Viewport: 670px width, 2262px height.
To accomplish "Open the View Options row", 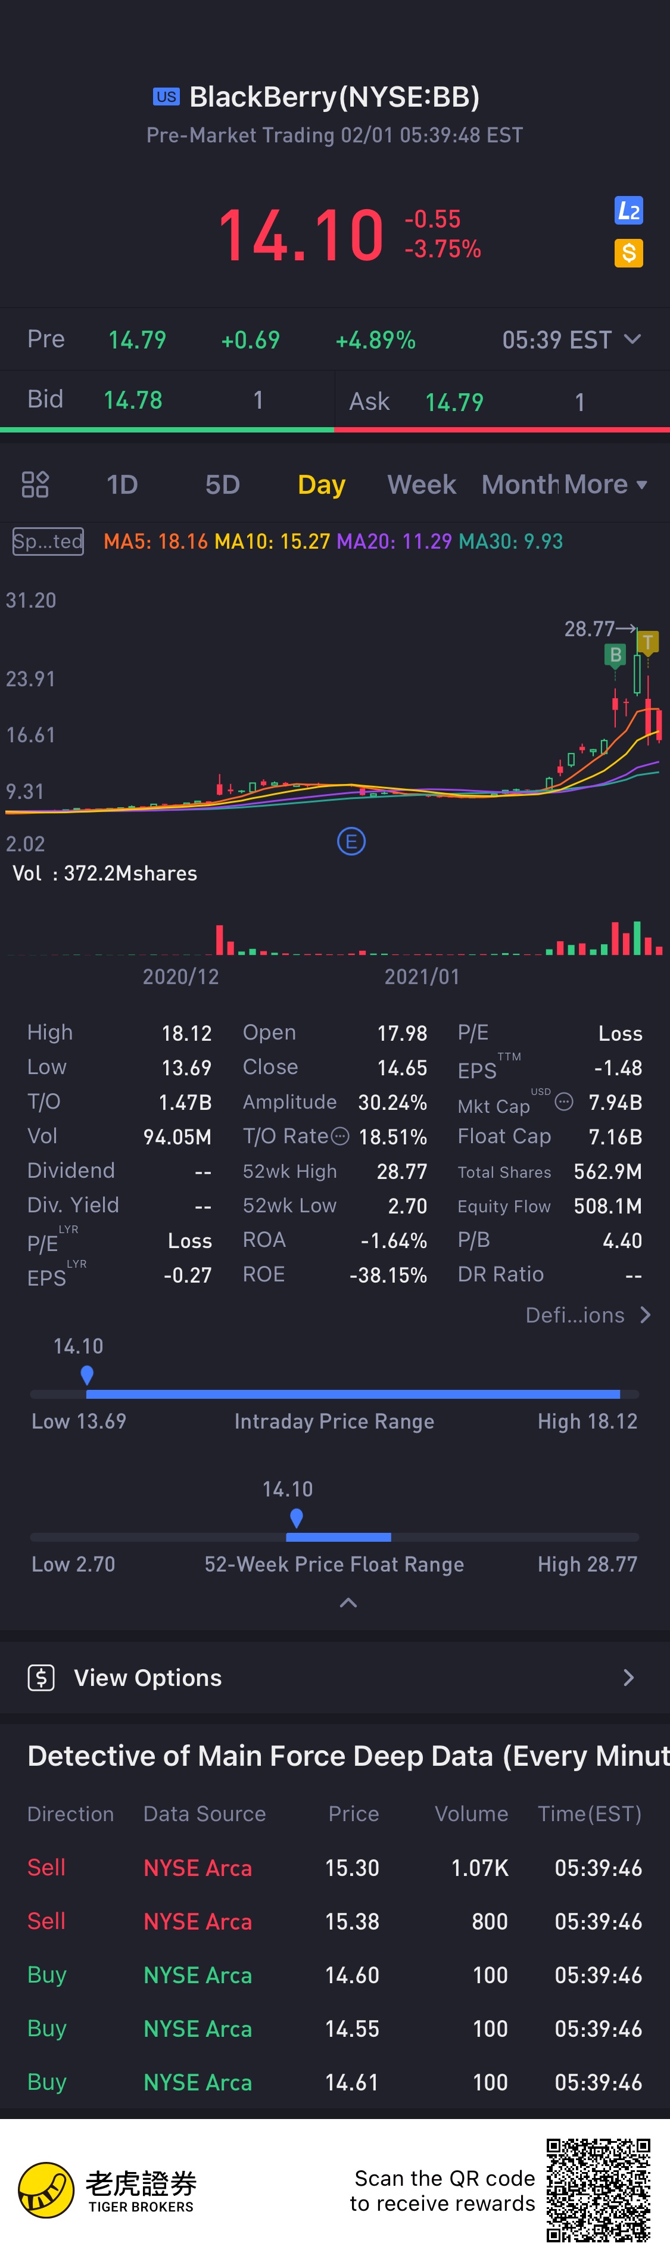I will (335, 1678).
